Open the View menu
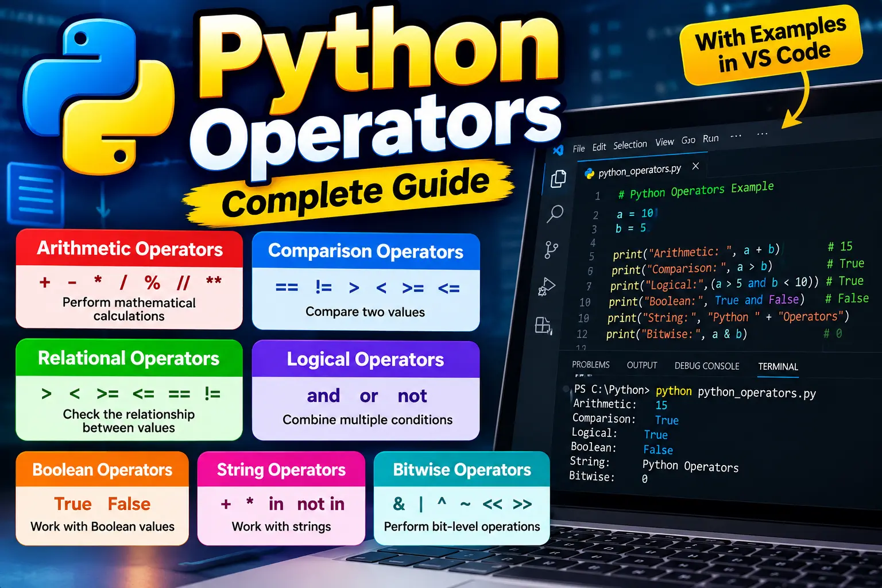882x588 pixels. point(664,142)
